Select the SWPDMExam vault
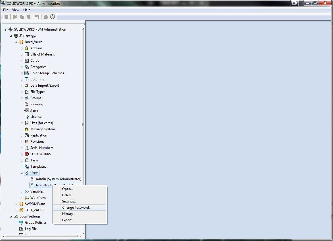 click(x=35, y=204)
